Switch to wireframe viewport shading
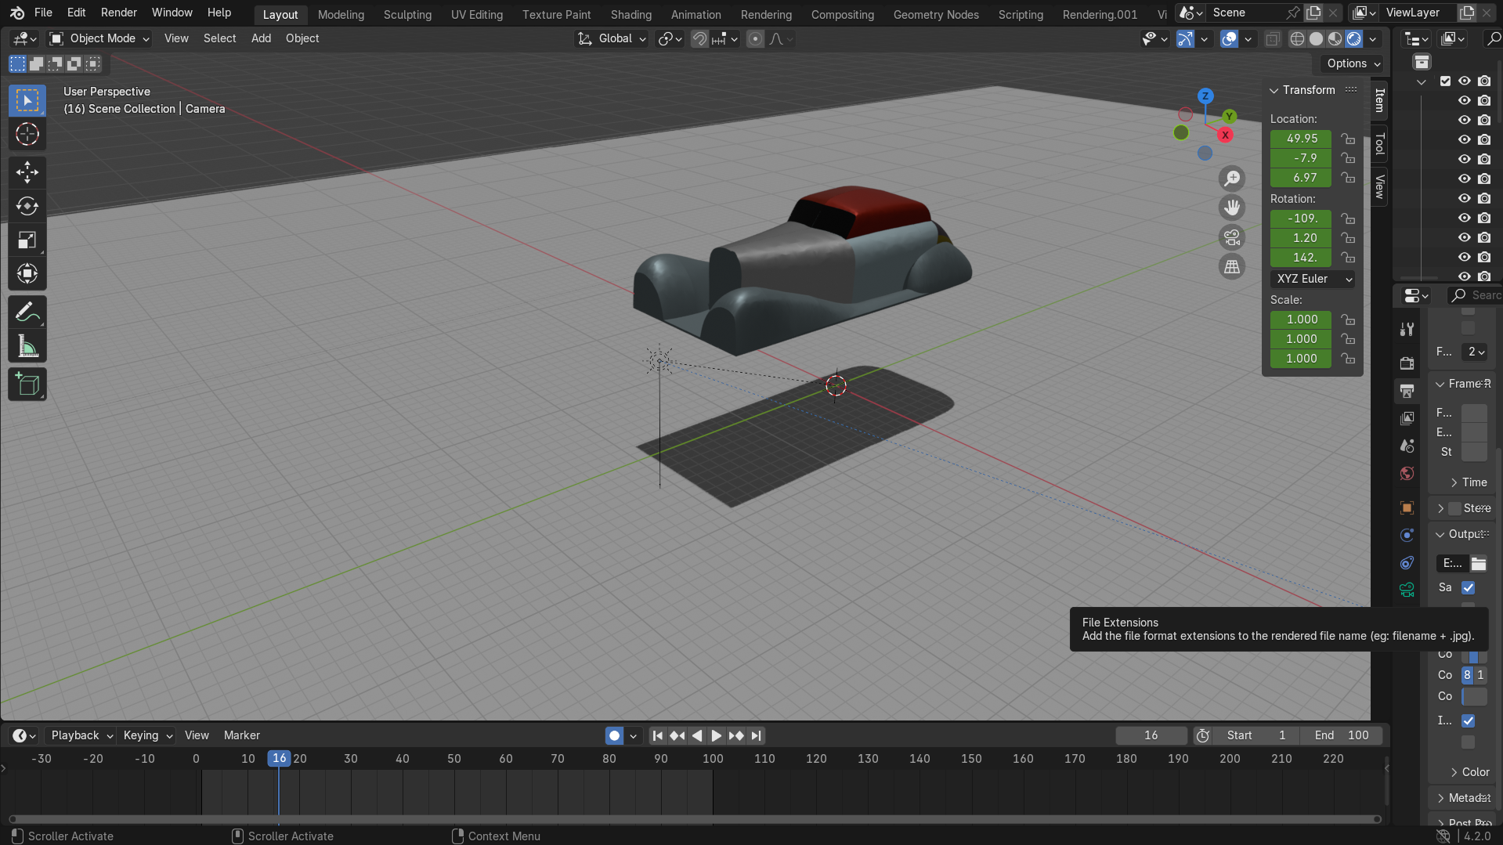Screen dimensions: 1503x845 coord(1298,38)
